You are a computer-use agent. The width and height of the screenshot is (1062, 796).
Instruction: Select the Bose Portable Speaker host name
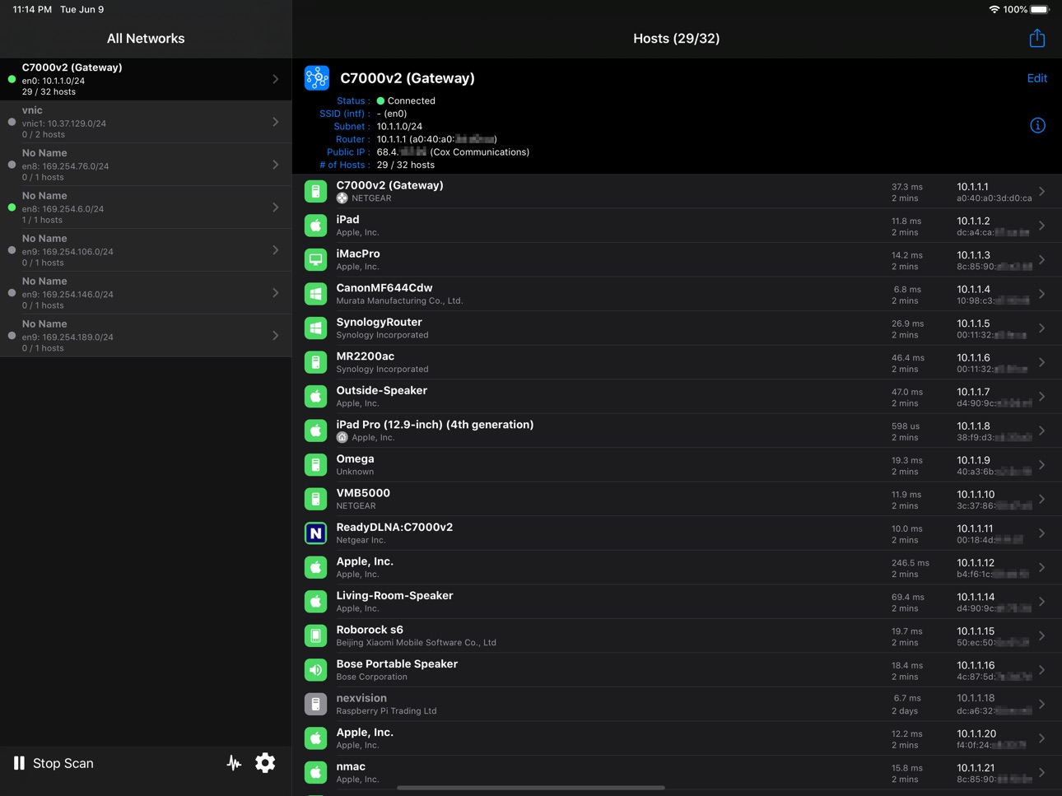click(397, 663)
